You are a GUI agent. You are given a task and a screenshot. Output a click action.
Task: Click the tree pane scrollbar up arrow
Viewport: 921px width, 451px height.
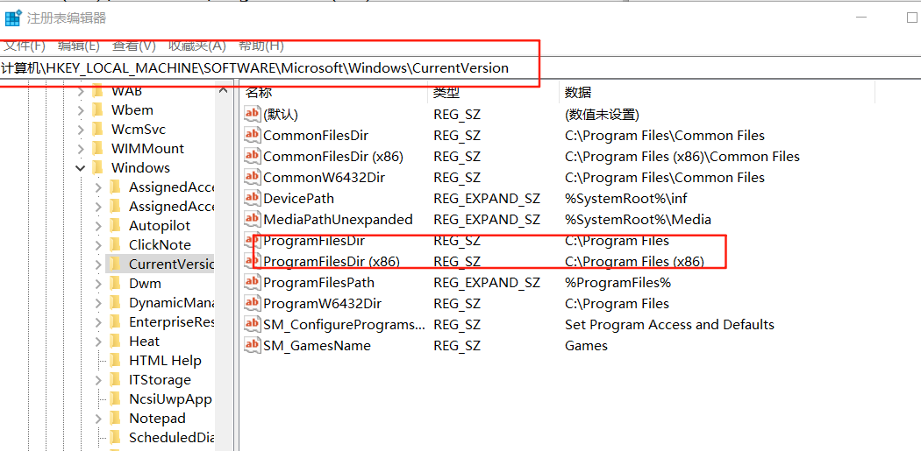click(223, 90)
